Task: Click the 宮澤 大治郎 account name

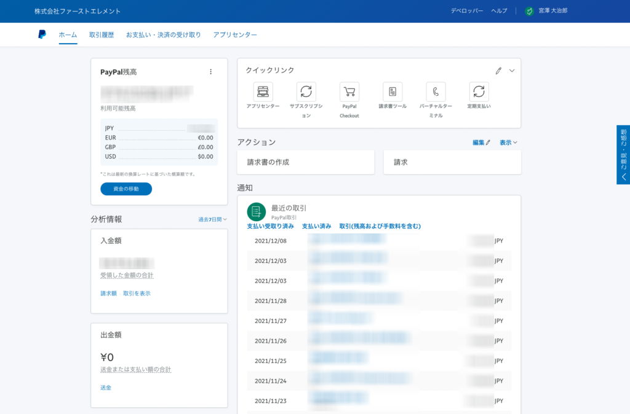Action: (x=553, y=11)
